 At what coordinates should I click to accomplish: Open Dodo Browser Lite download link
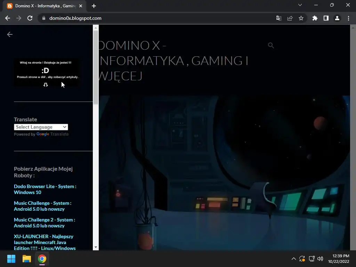45,189
